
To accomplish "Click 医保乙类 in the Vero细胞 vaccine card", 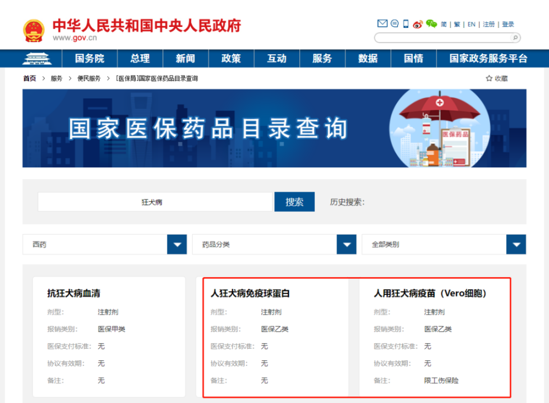I will tap(438, 329).
